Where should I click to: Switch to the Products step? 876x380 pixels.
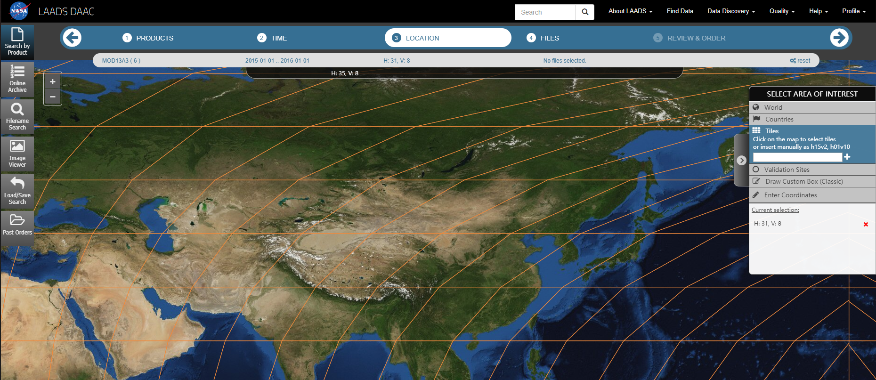click(x=148, y=38)
